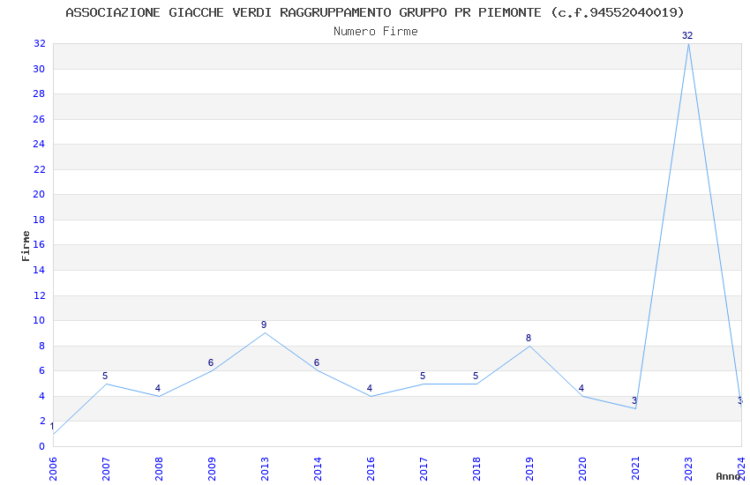Select the 2016 x-axis year label
Viewport: 750px width, 485px height.
click(371, 469)
